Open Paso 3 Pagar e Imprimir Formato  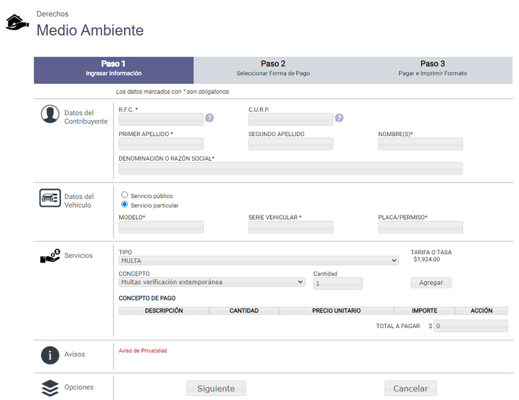[x=432, y=69]
